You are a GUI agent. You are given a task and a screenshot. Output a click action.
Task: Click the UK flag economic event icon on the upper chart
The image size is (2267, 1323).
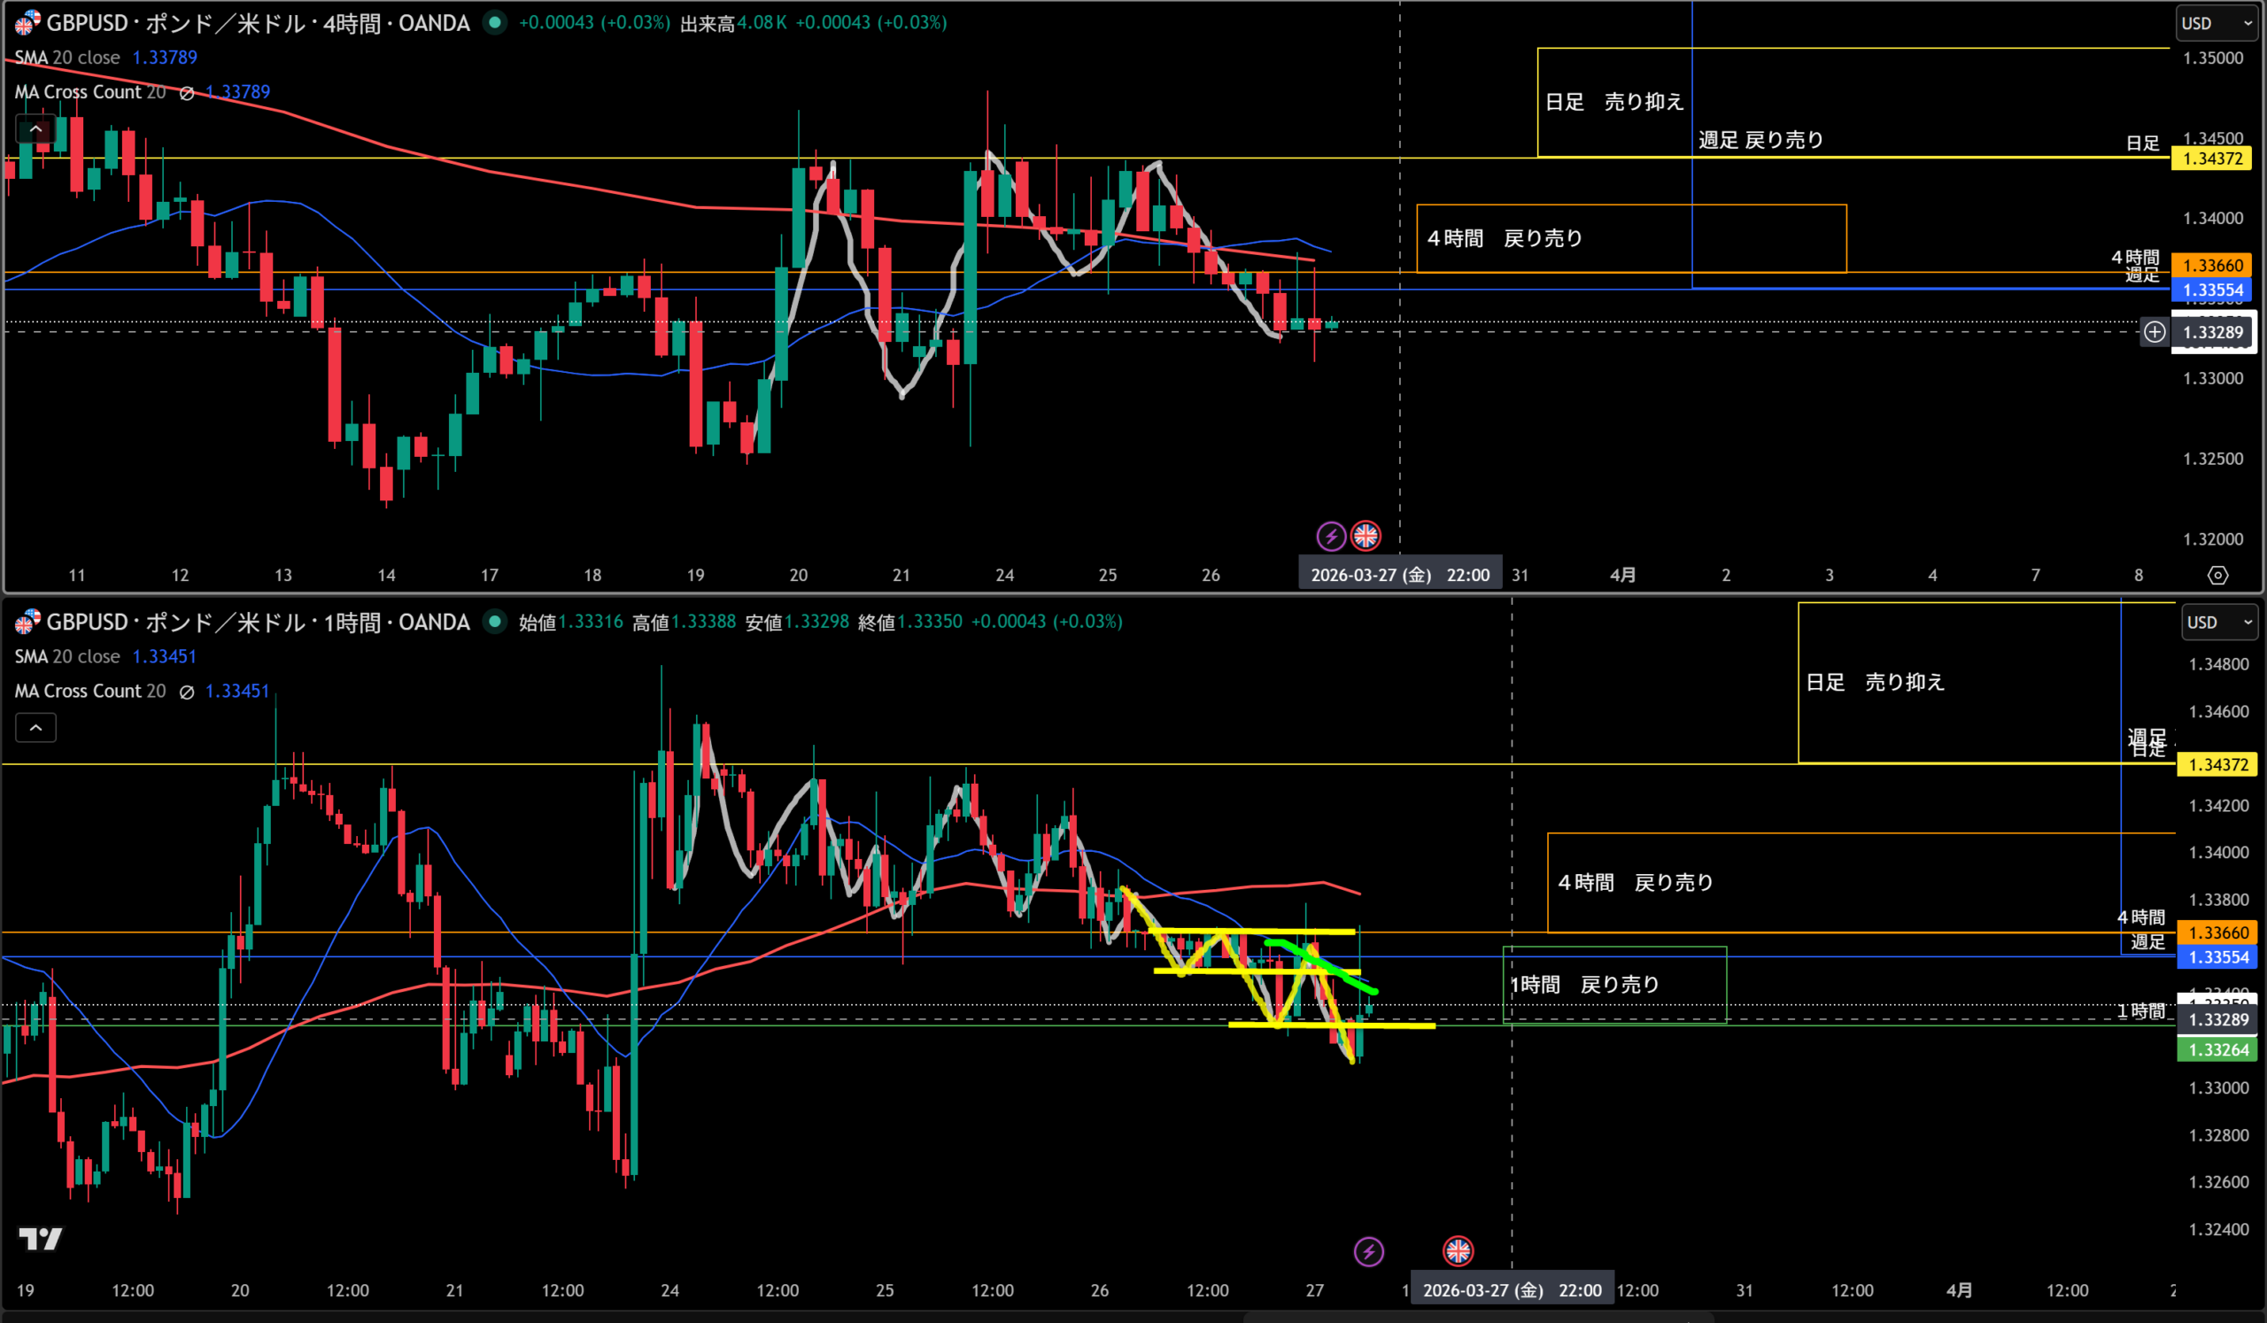coord(1366,536)
